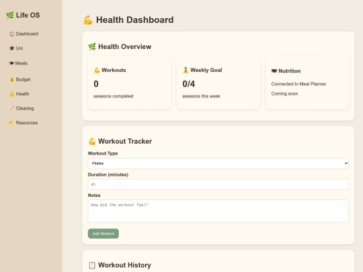Click the Duration minutes input field
This screenshot has height=272, width=363.
[x=218, y=184]
